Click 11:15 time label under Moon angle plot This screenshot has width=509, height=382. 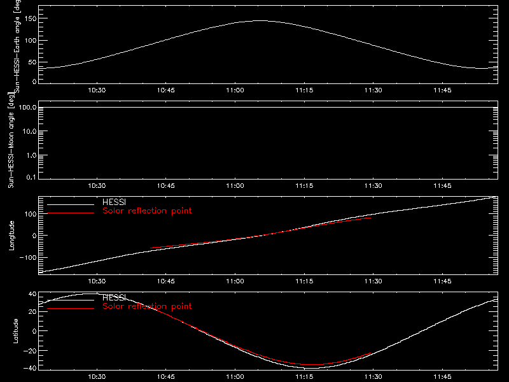point(304,185)
